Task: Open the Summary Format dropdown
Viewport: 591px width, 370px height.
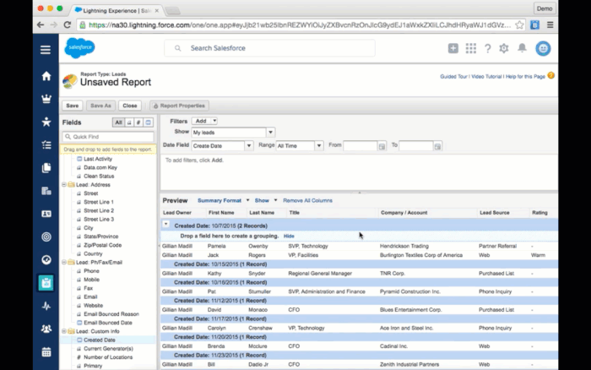Action: click(223, 200)
